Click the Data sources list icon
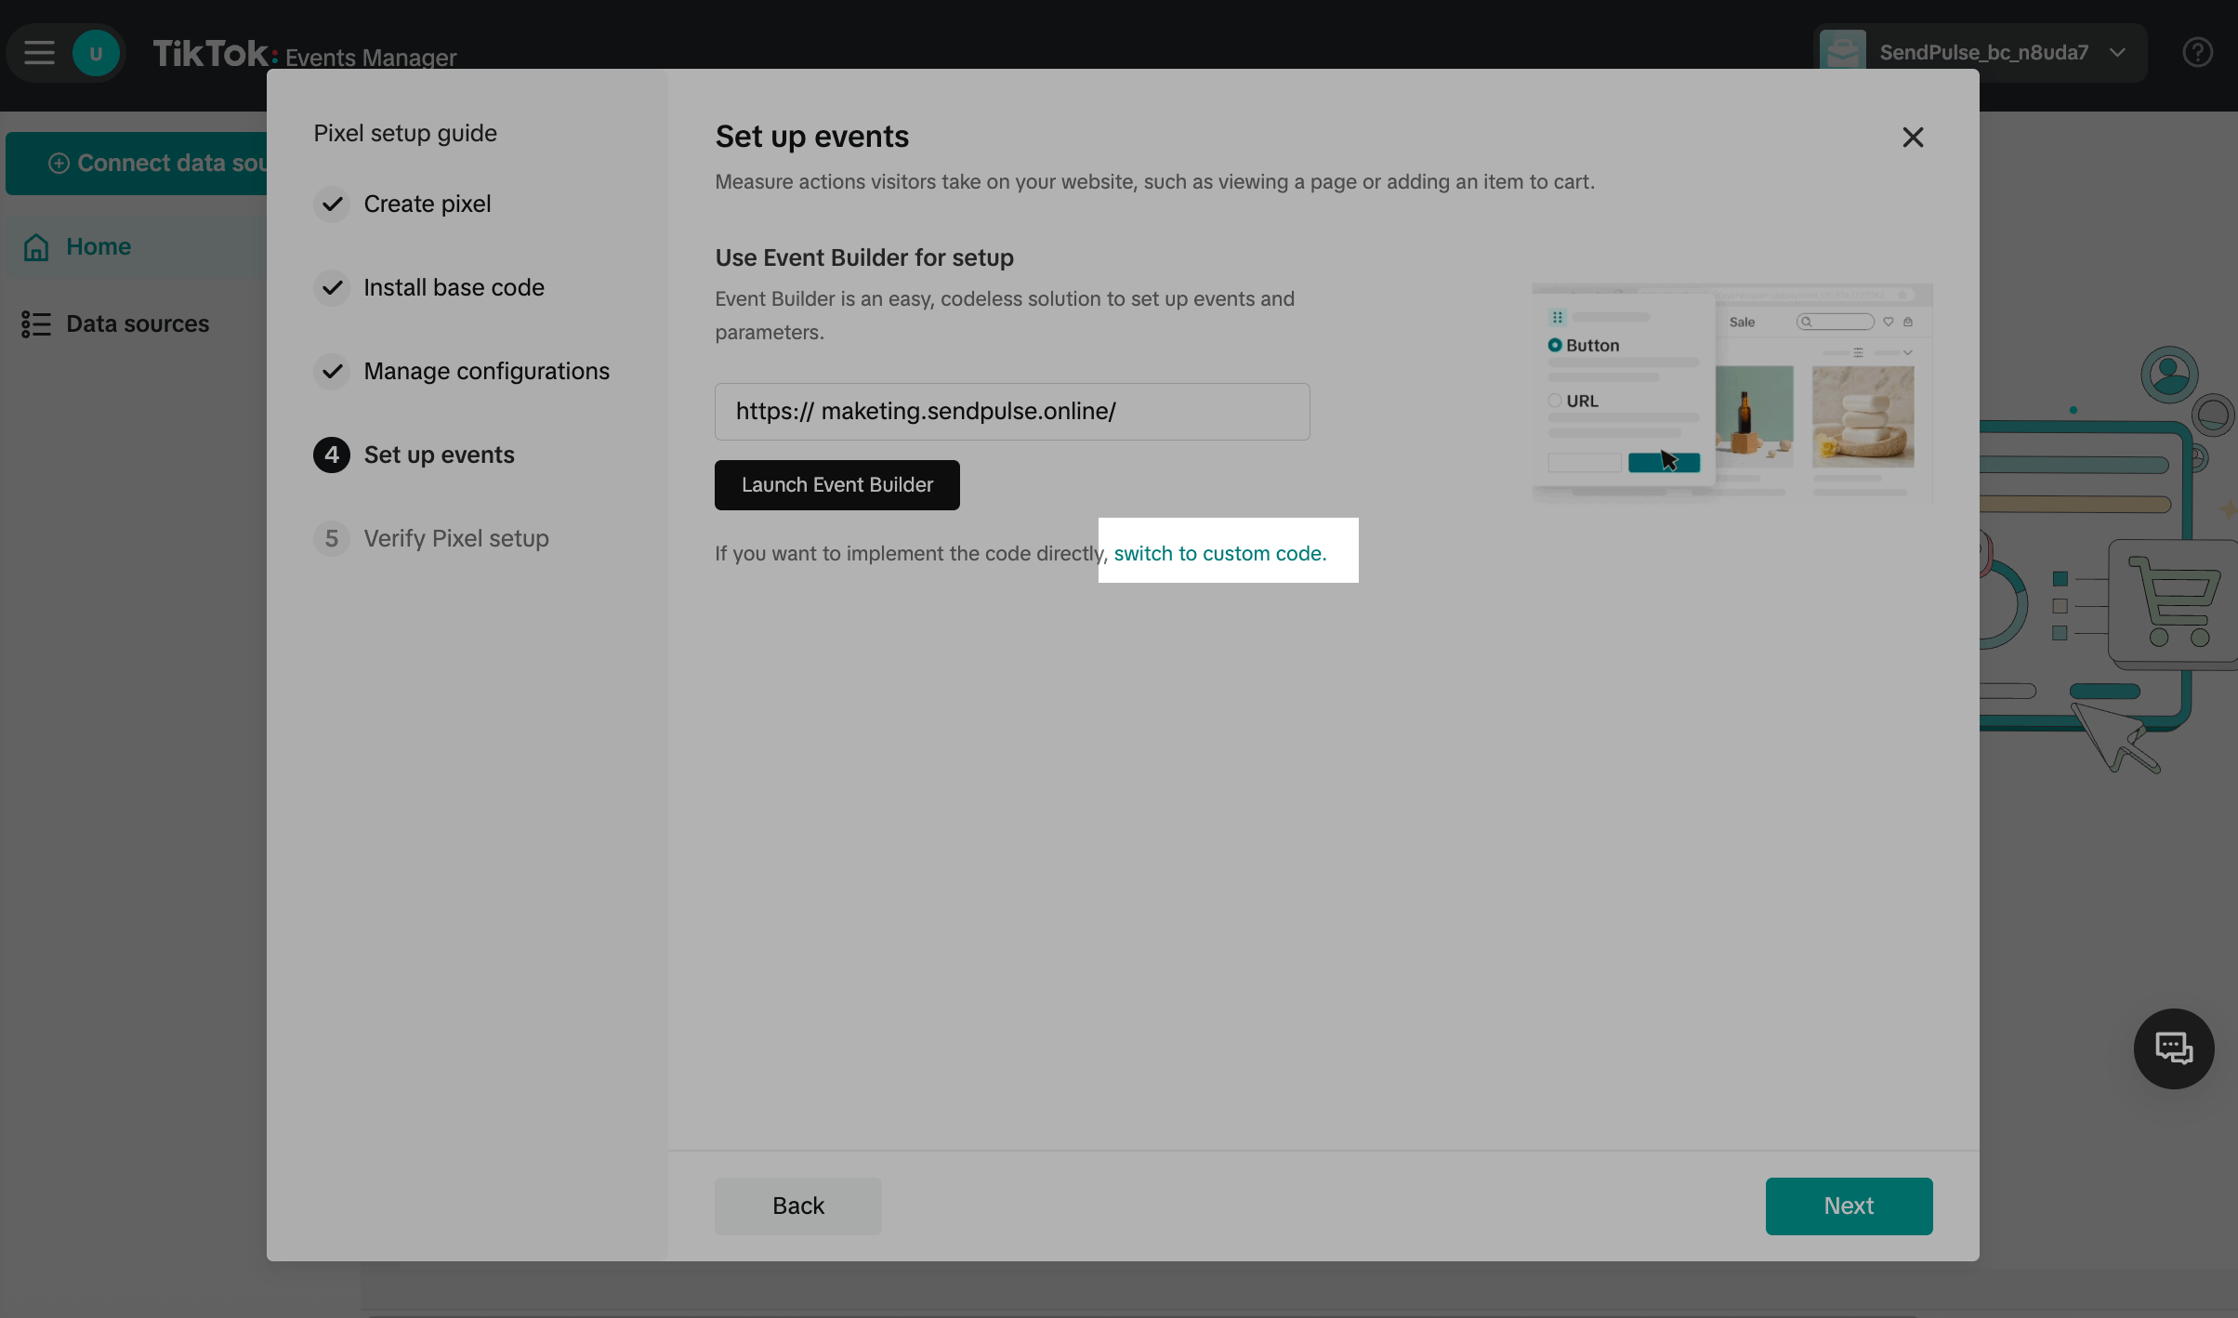This screenshot has height=1318, width=2238. (x=36, y=324)
